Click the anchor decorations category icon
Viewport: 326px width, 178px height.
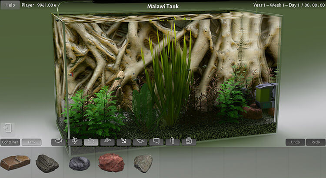pyautogui.click(x=123, y=142)
